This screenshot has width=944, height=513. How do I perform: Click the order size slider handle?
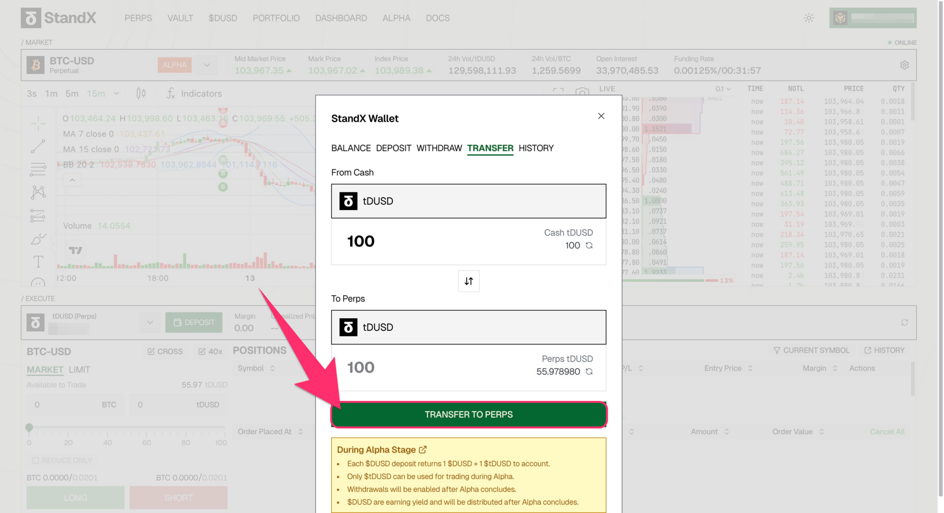[x=29, y=427]
